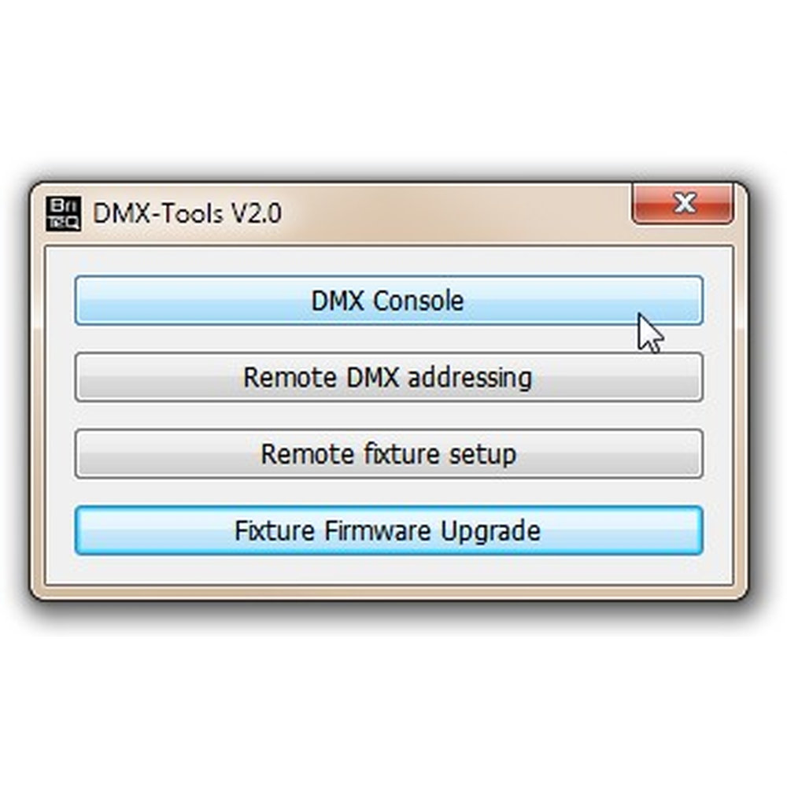Open the system menu via BriTeQ icon
Viewport: 787px width, 787px height.
pyautogui.click(x=63, y=214)
